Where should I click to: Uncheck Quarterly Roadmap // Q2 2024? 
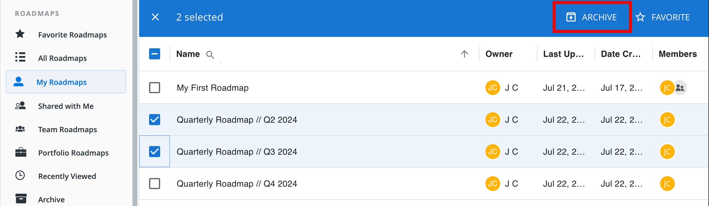point(155,120)
